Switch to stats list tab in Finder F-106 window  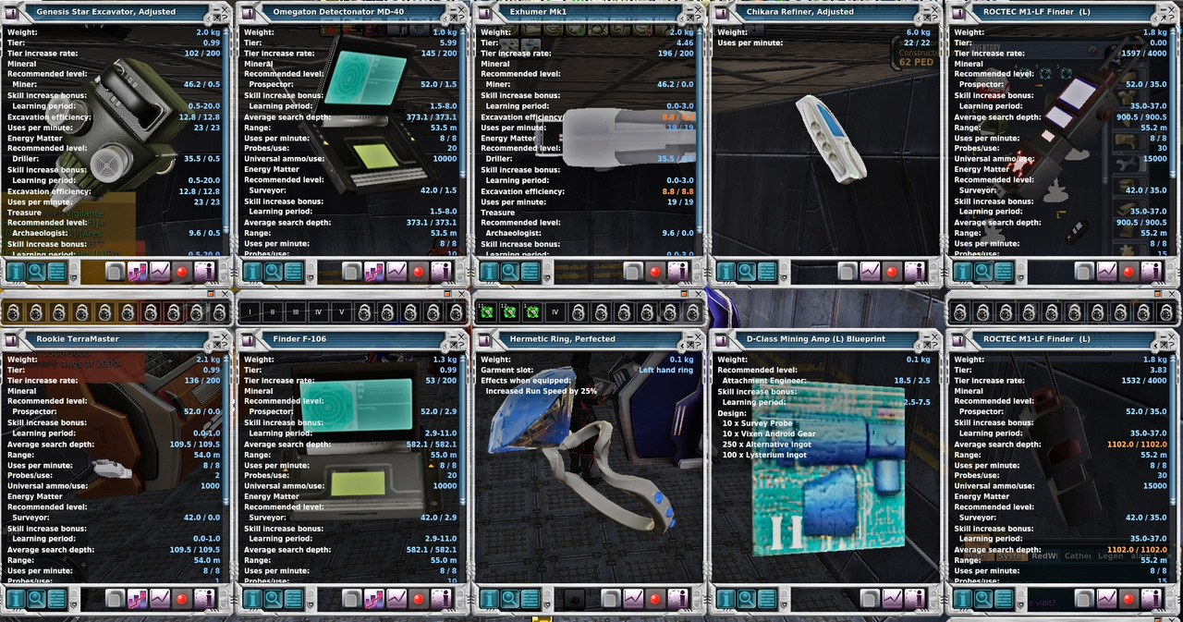pos(293,599)
